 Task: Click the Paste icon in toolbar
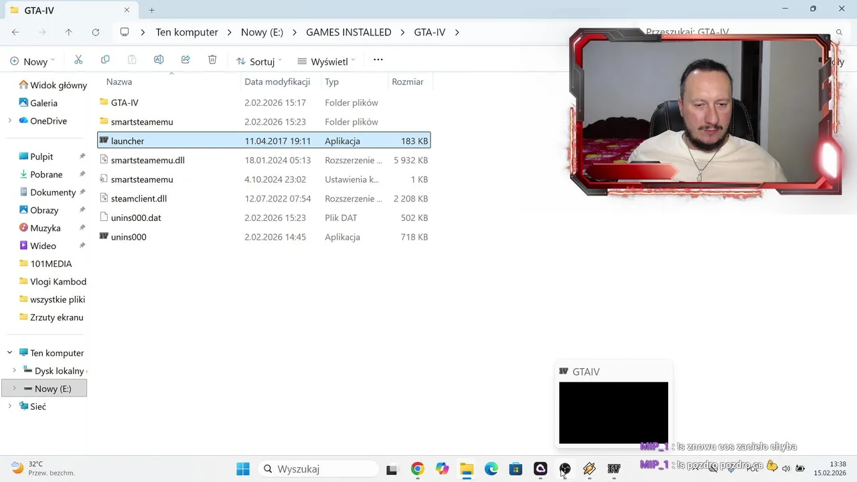tap(132, 60)
